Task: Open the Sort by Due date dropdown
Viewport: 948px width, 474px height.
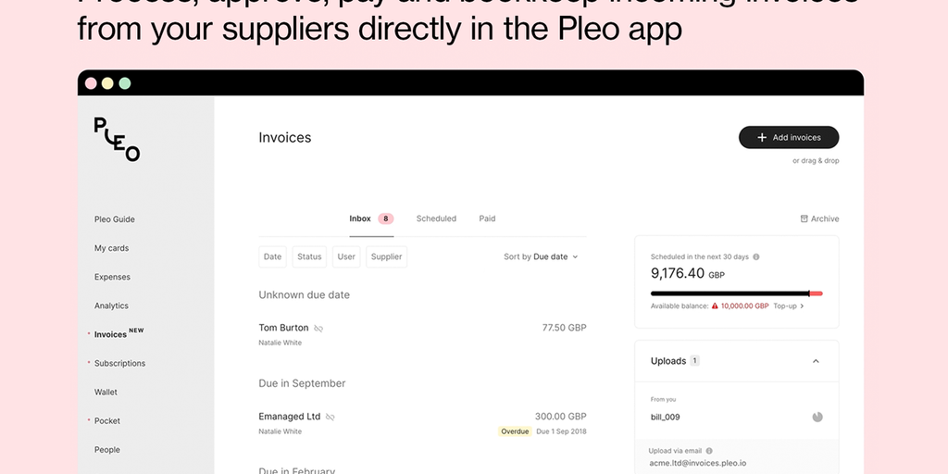Action: click(541, 256)
